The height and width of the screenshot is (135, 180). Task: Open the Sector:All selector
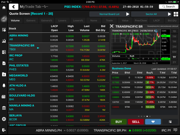151,14
